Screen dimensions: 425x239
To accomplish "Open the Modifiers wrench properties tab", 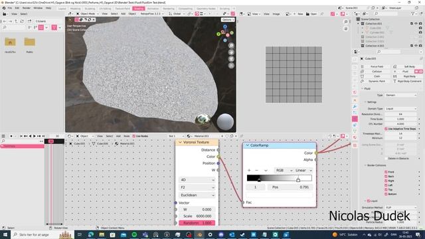I will pos(355,106).
